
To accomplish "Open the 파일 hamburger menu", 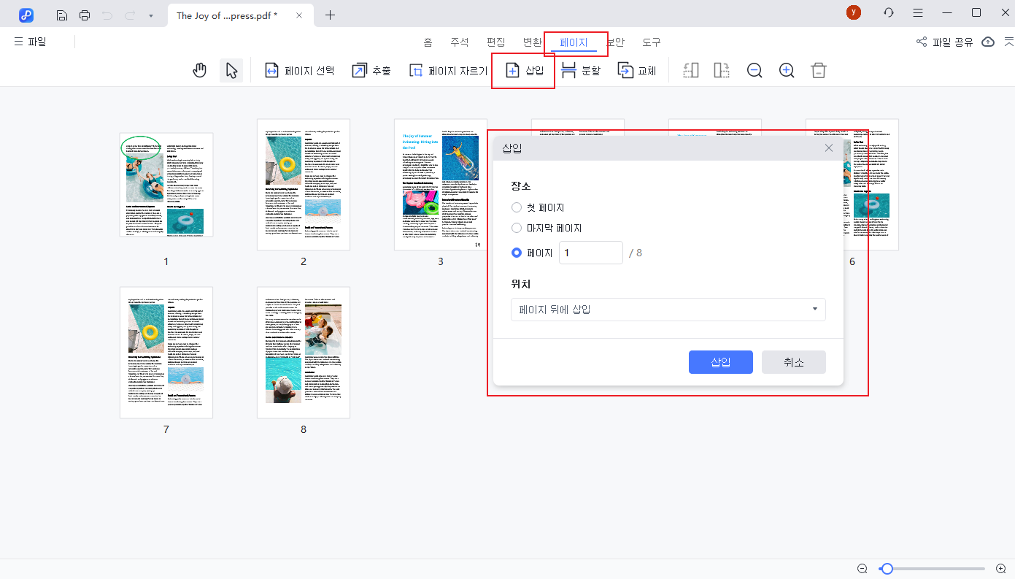I will pos(30,42).
